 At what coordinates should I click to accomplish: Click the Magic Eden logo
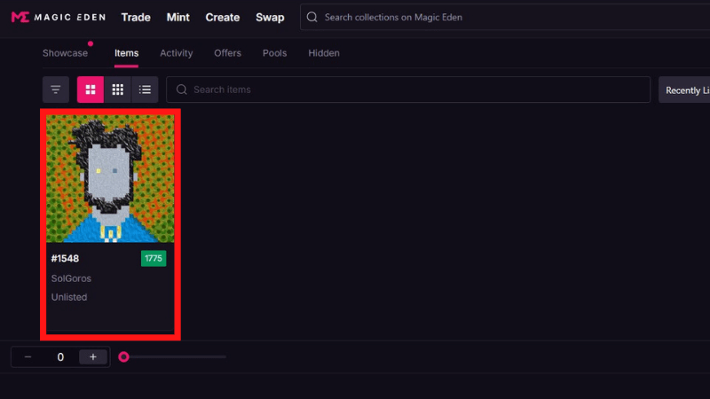[59, 17]
